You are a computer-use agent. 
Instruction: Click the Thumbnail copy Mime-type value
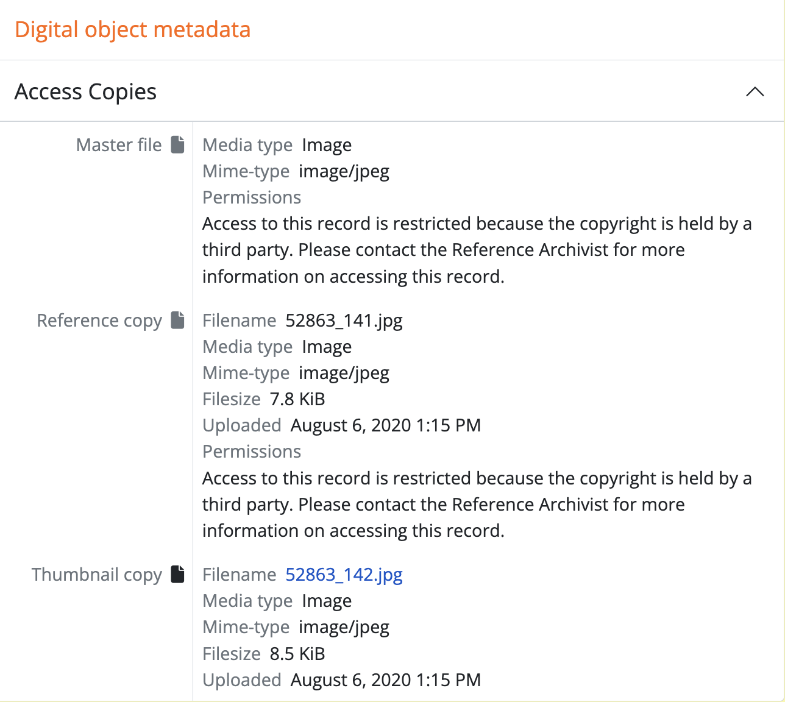coord(344,627)
